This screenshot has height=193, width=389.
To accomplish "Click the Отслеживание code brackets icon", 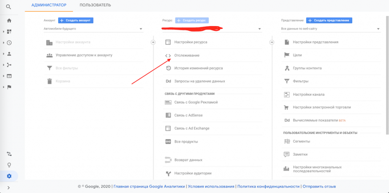I will [x=168, y=56].
